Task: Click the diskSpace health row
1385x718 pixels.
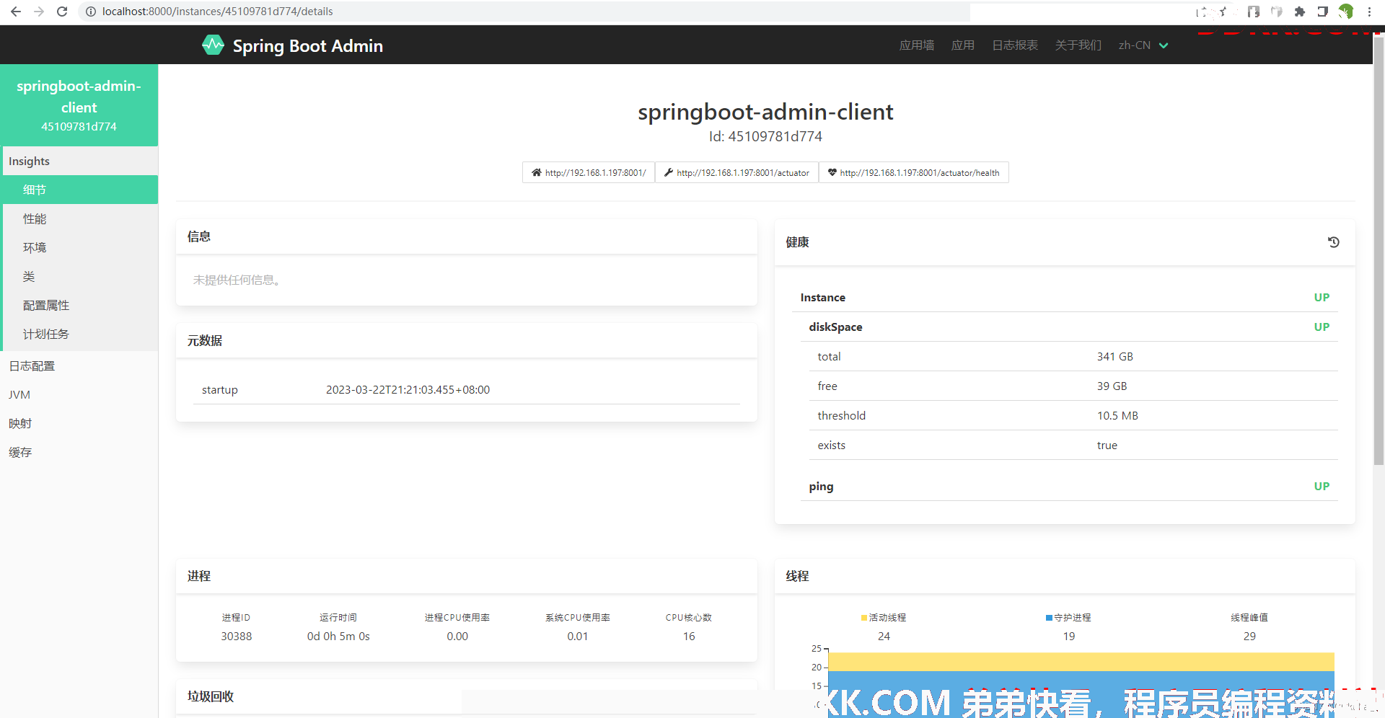Action: (1069, 327)
